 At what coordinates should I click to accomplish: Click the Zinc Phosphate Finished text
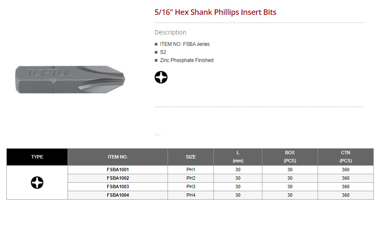click(187, 60)
